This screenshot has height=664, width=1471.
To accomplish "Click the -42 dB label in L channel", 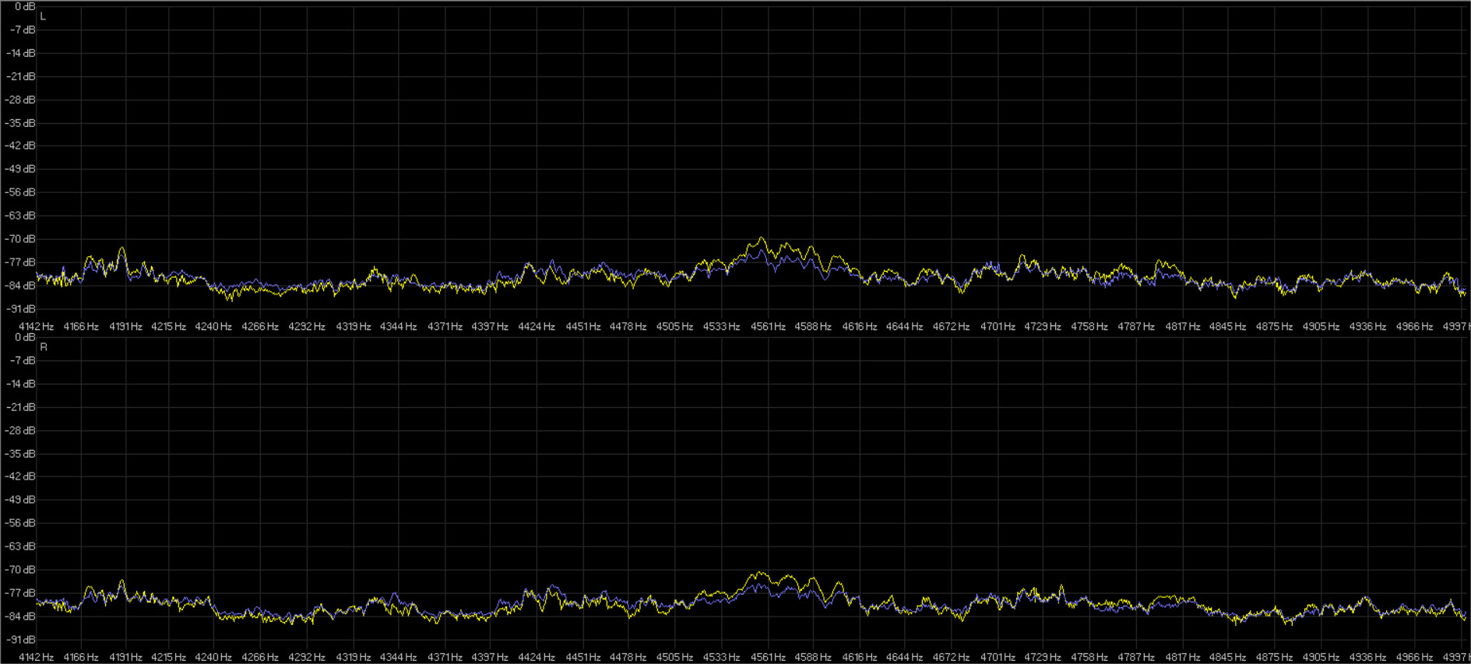I will point(21,146).
